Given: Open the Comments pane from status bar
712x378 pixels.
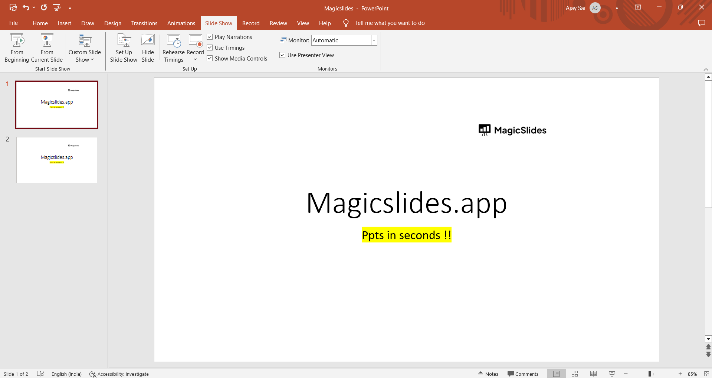Looking at the screenshot, I should pyautogui.click(x=523, y=374).
